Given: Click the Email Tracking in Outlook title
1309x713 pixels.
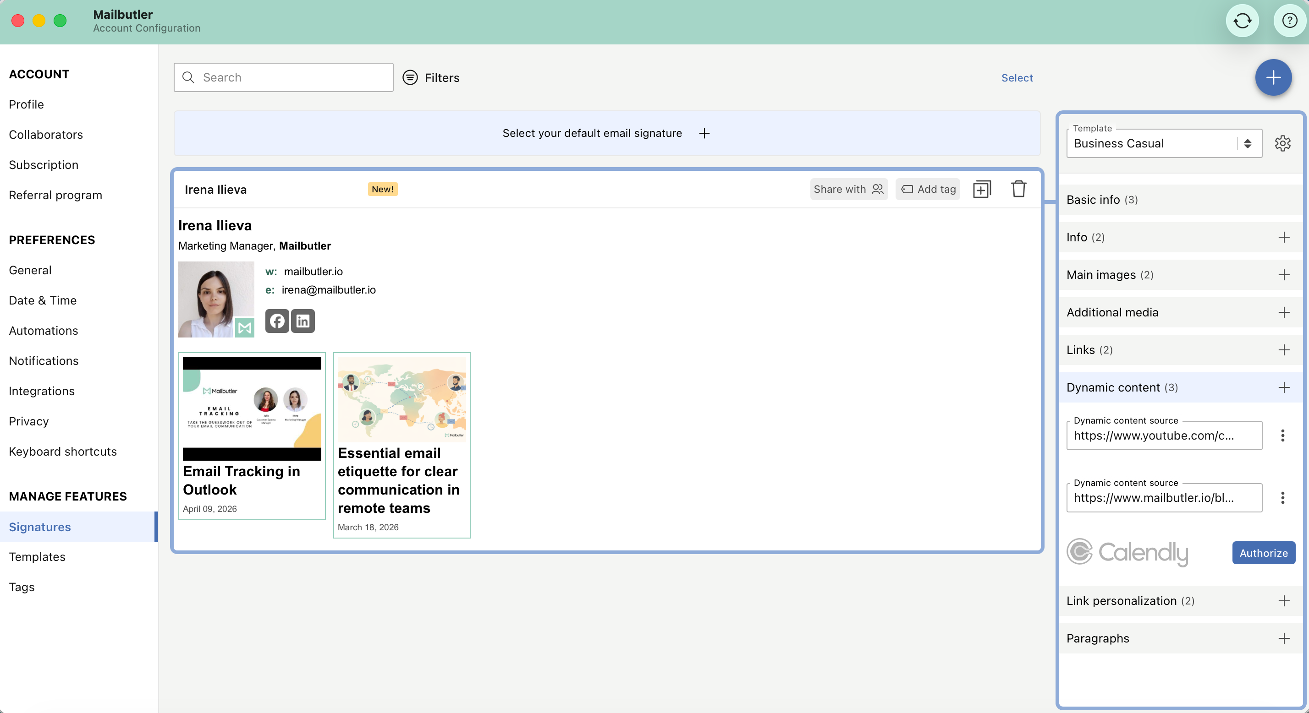Looking at the screenshot, I should [242, 480].
